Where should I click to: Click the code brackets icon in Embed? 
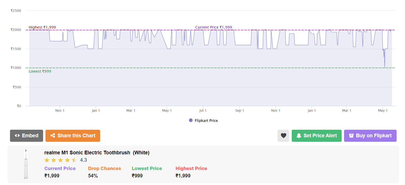17,136
